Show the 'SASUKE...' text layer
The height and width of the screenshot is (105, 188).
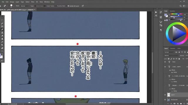click(x=165, y=85)
